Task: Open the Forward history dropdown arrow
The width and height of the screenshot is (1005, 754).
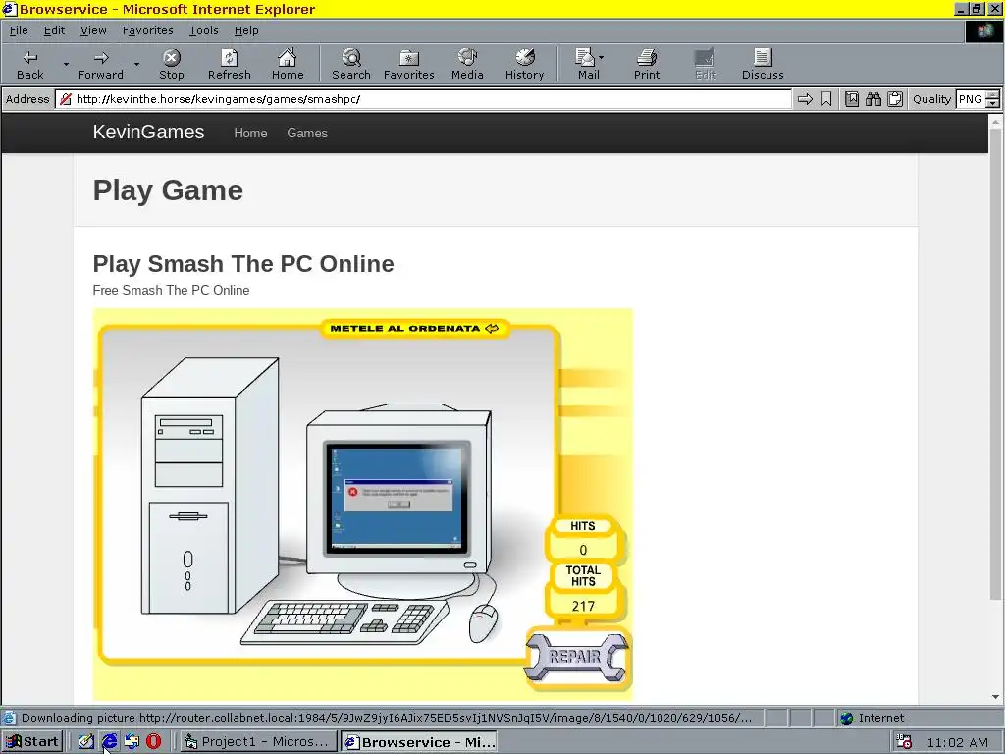Action: 136,64
